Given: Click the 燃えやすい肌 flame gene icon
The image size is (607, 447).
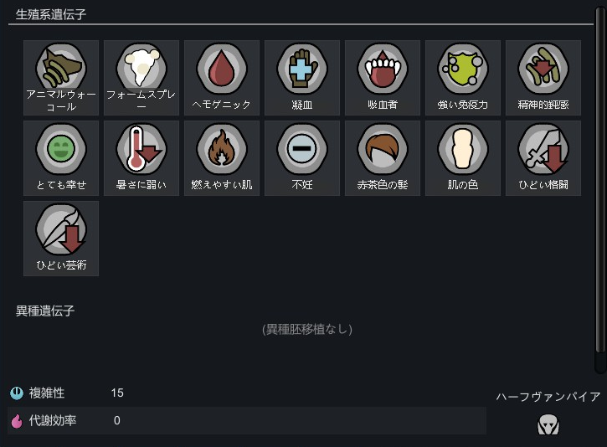Looking at the screenshot, I should click(222, 158).
